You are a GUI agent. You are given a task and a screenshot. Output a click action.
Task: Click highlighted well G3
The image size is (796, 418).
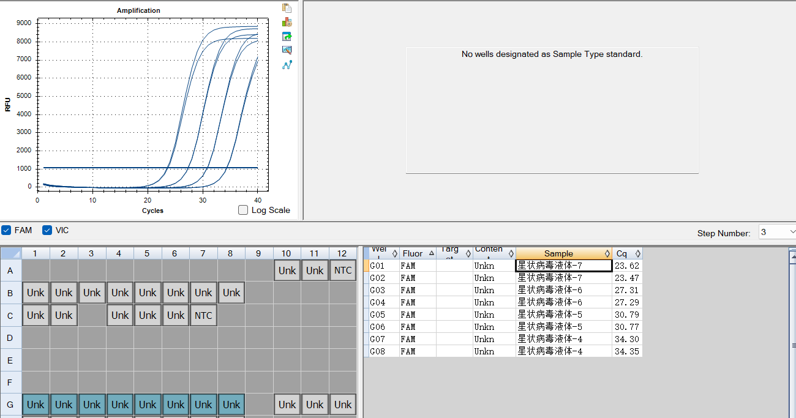[x=92, y=405]
